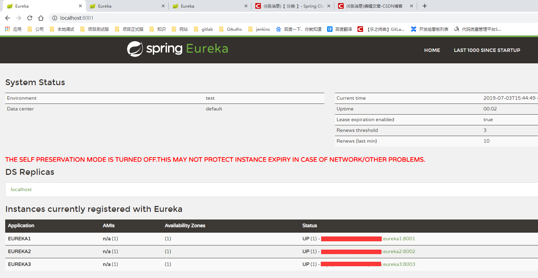Go back with the browser back arrow

[x=8, y=18]
